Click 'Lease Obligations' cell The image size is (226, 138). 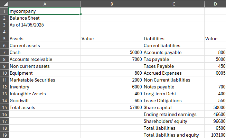coord(174,101)
